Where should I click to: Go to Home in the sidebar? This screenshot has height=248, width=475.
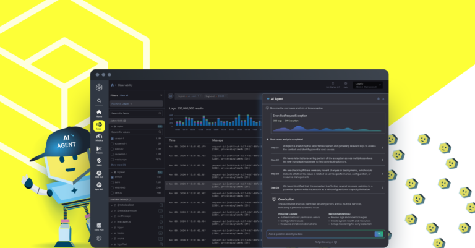coord(99,113)
